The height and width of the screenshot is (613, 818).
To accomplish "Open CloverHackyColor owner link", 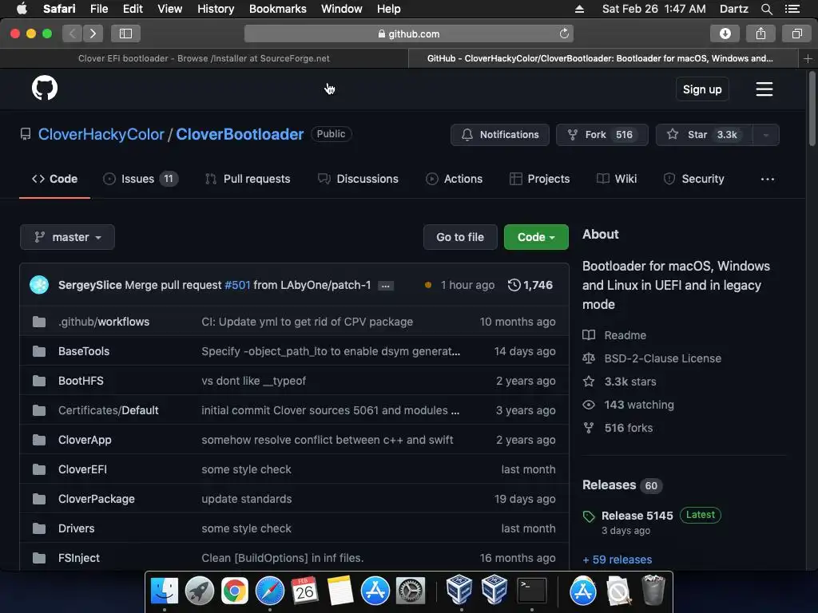I will pyautogui.click(x=101, y=134).
